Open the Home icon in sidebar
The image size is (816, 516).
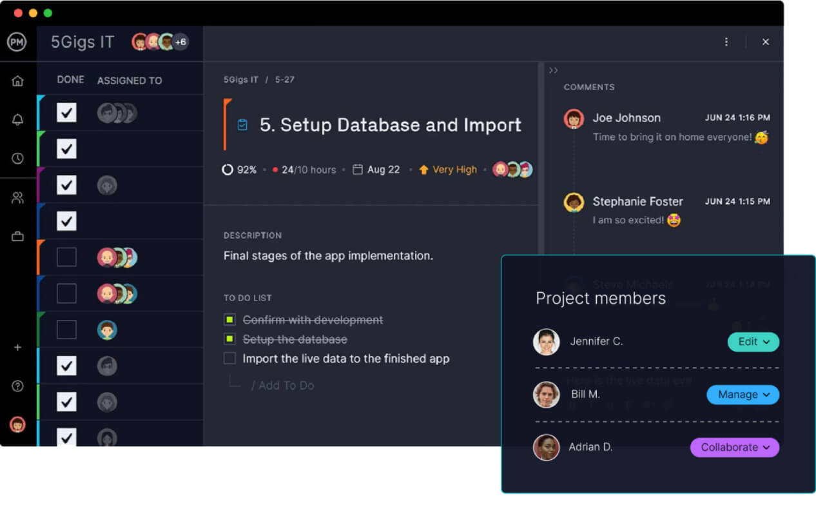click(x=17, y=81)
